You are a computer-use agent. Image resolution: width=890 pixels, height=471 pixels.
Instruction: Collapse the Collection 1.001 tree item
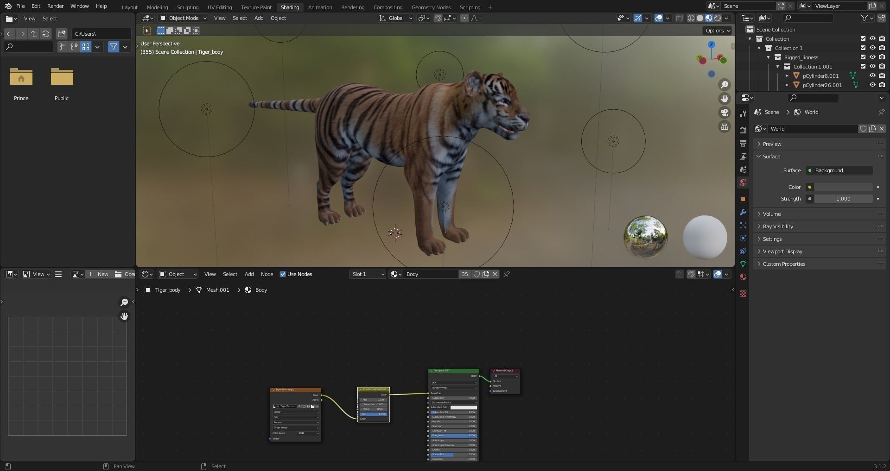[x=778, y=67]
